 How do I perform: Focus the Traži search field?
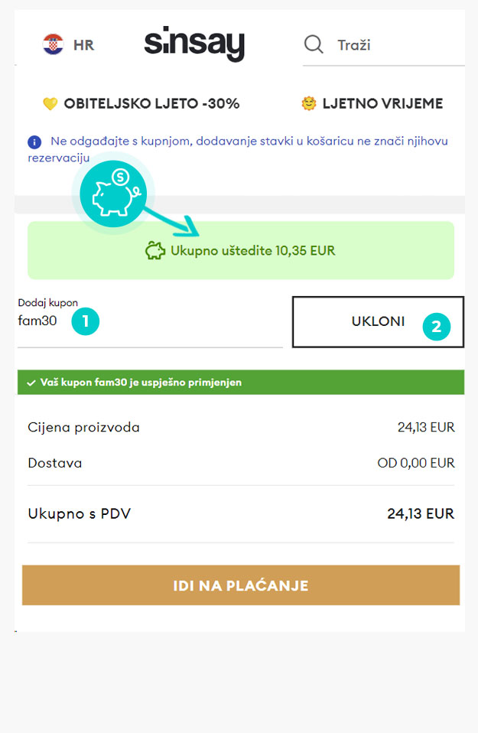(x=384, y=45)
